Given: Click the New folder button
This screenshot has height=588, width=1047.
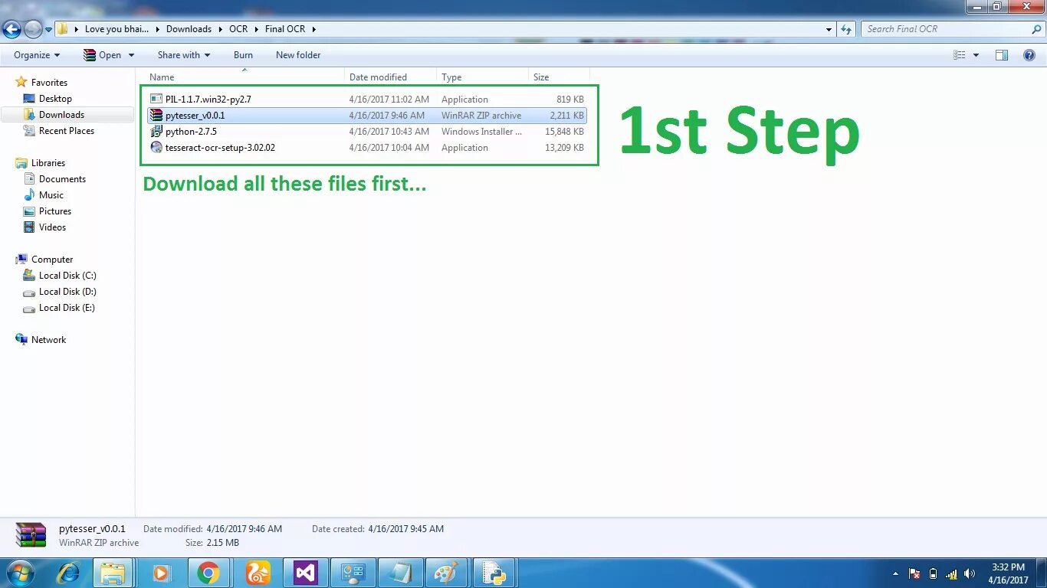Looking at the screenshot, I should [298, 55].
